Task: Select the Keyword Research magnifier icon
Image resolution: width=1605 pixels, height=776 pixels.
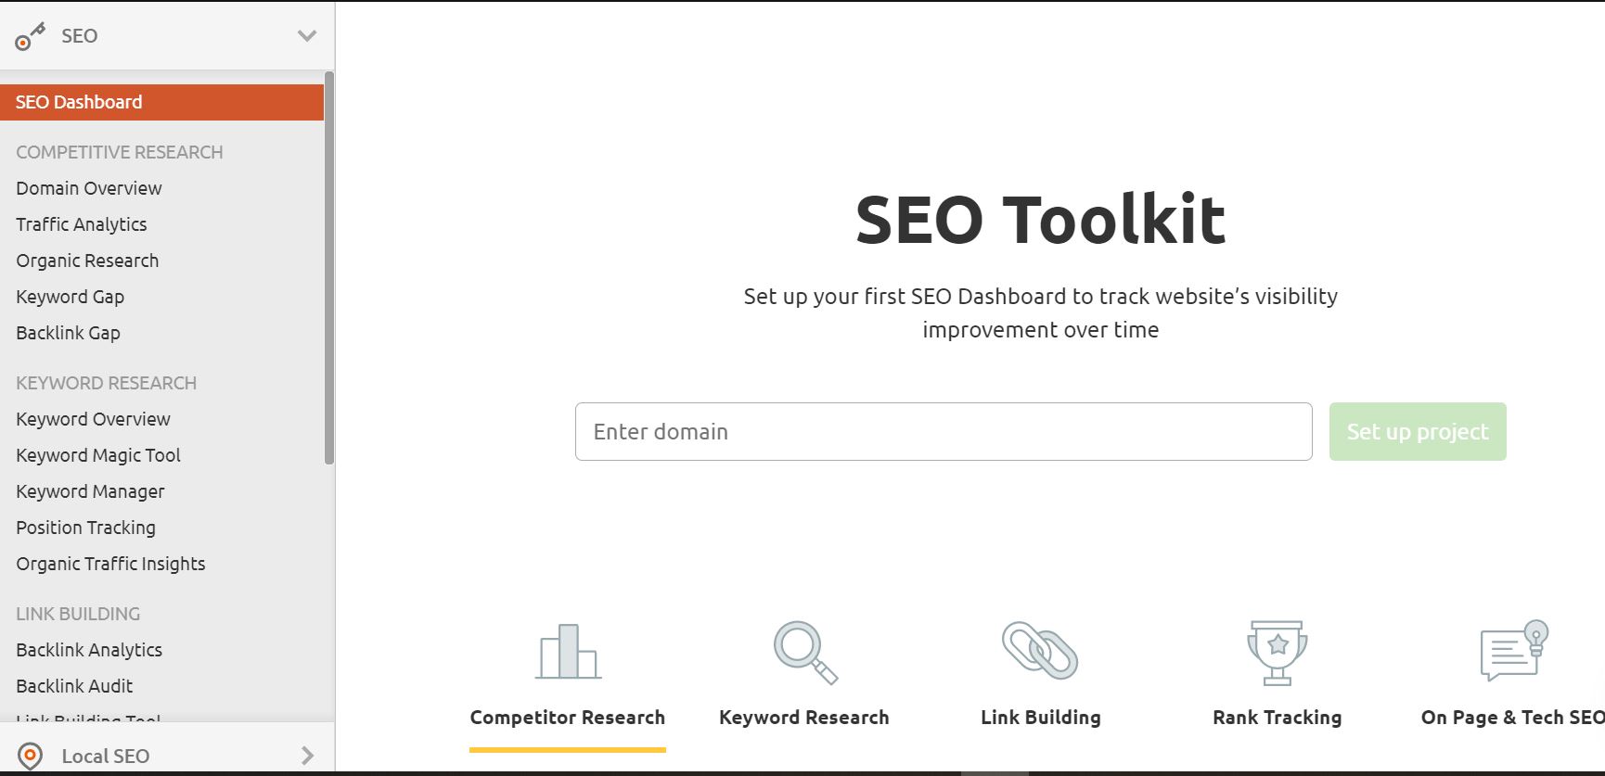Action: click(x=805, y=653)
